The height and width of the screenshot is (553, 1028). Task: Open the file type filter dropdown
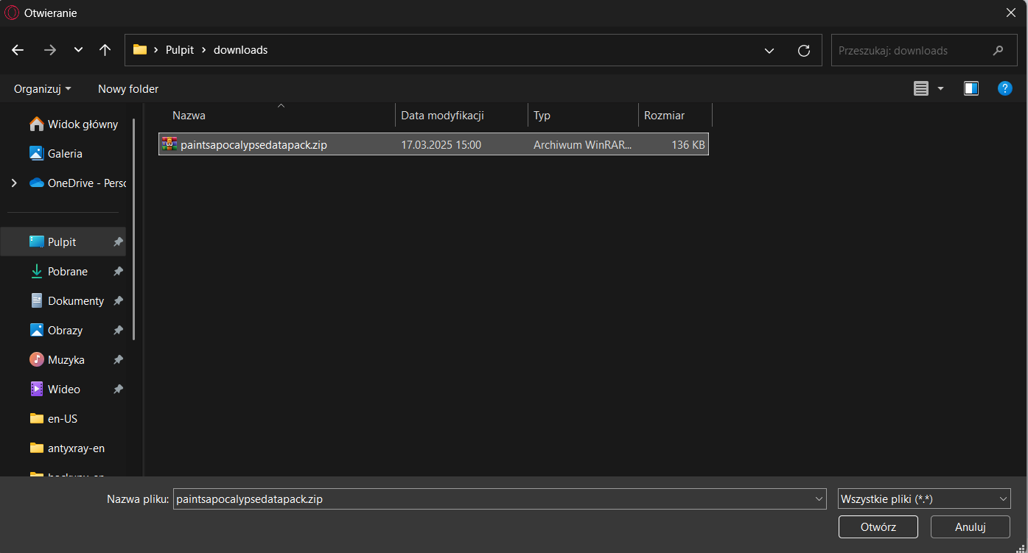point(924,499)
